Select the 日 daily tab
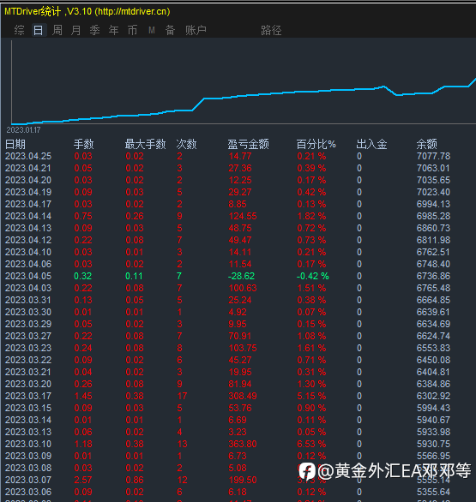This screenshot has width=476, height=502. click(x=38, y=31)
